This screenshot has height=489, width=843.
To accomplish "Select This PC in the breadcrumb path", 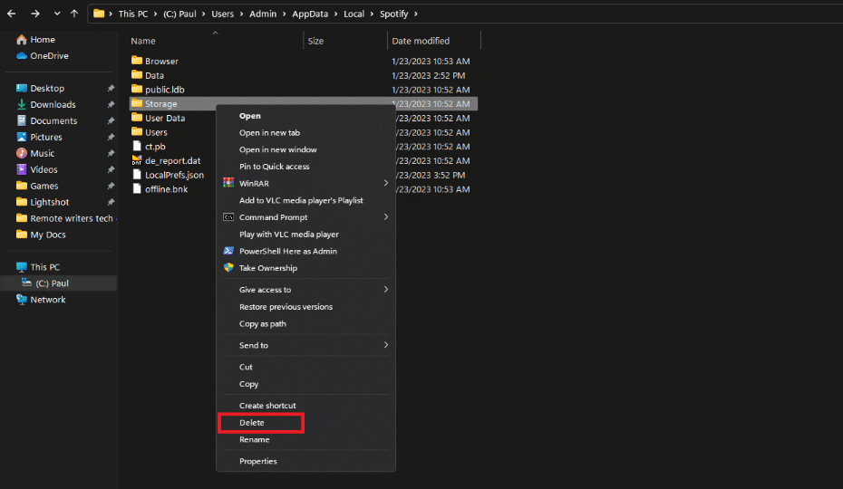I will [132, 14].
